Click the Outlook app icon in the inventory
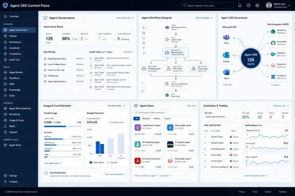295x196 pixels. [226, 55]
